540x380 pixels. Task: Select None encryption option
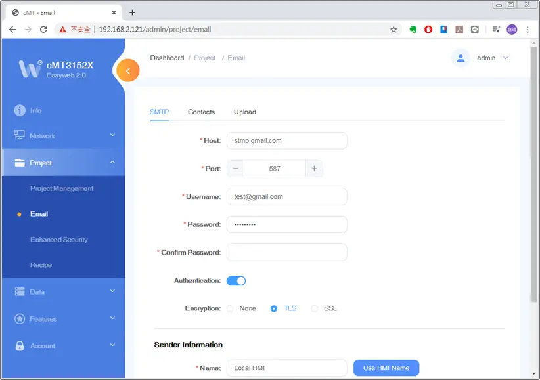click(x=230, y=308)
